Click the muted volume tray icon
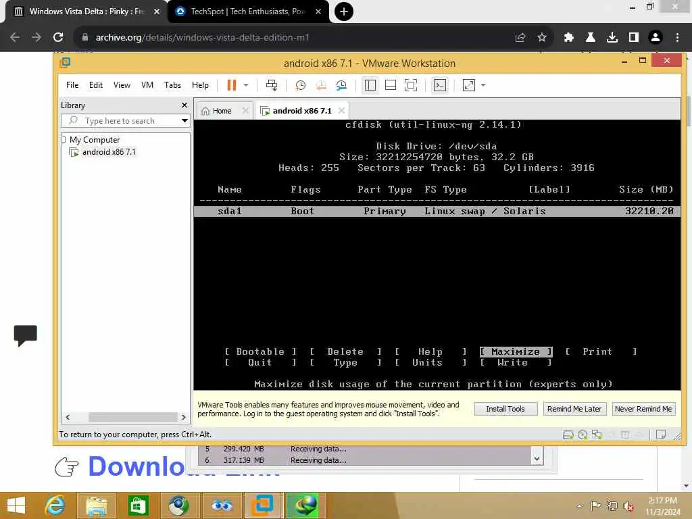 pos(628,506)
